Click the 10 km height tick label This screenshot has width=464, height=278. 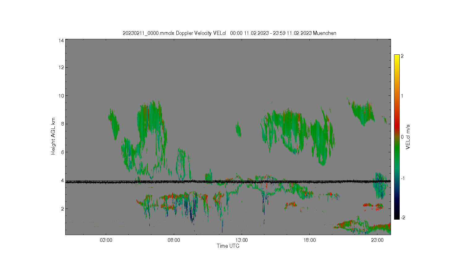coord(61,96)
